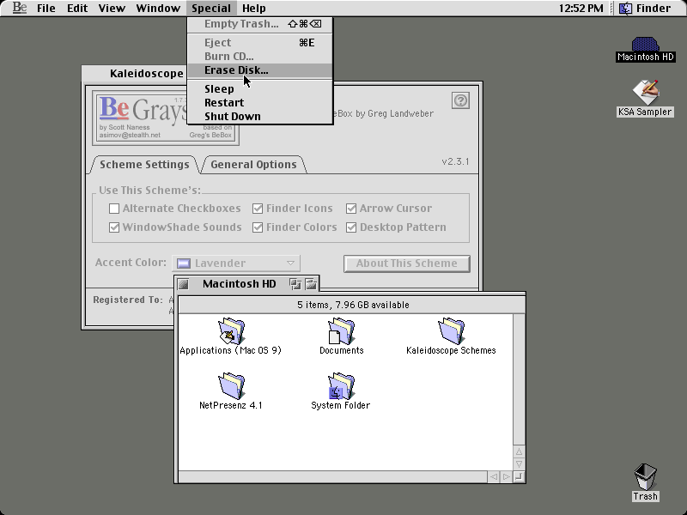
Task: Select the Applications (Mac OS 9) folder icon
Action: pyautogui.click(x=231, y=330)
